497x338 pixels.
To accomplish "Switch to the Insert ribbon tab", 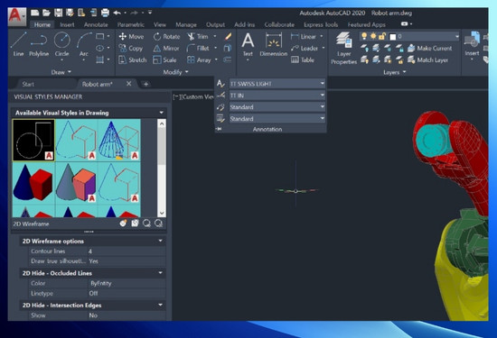I will [x=67, y=24].
